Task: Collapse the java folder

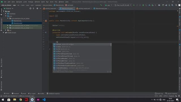Action: (6, 16)
